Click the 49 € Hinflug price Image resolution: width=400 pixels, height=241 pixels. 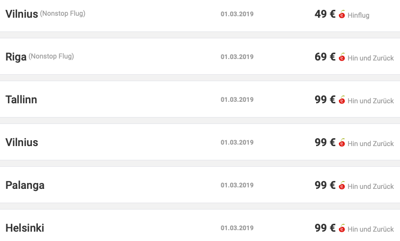coord(325,14)
